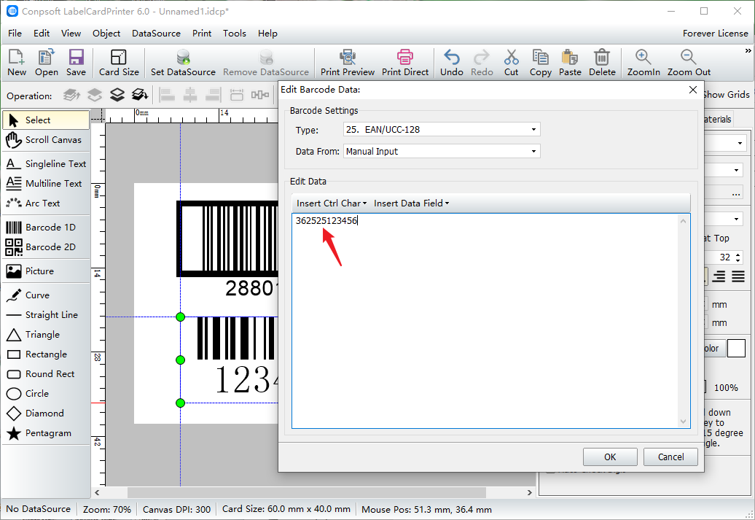Delete the selected object
The width and height of the screenshot is (755, 520).
click(x=602, y=63)
